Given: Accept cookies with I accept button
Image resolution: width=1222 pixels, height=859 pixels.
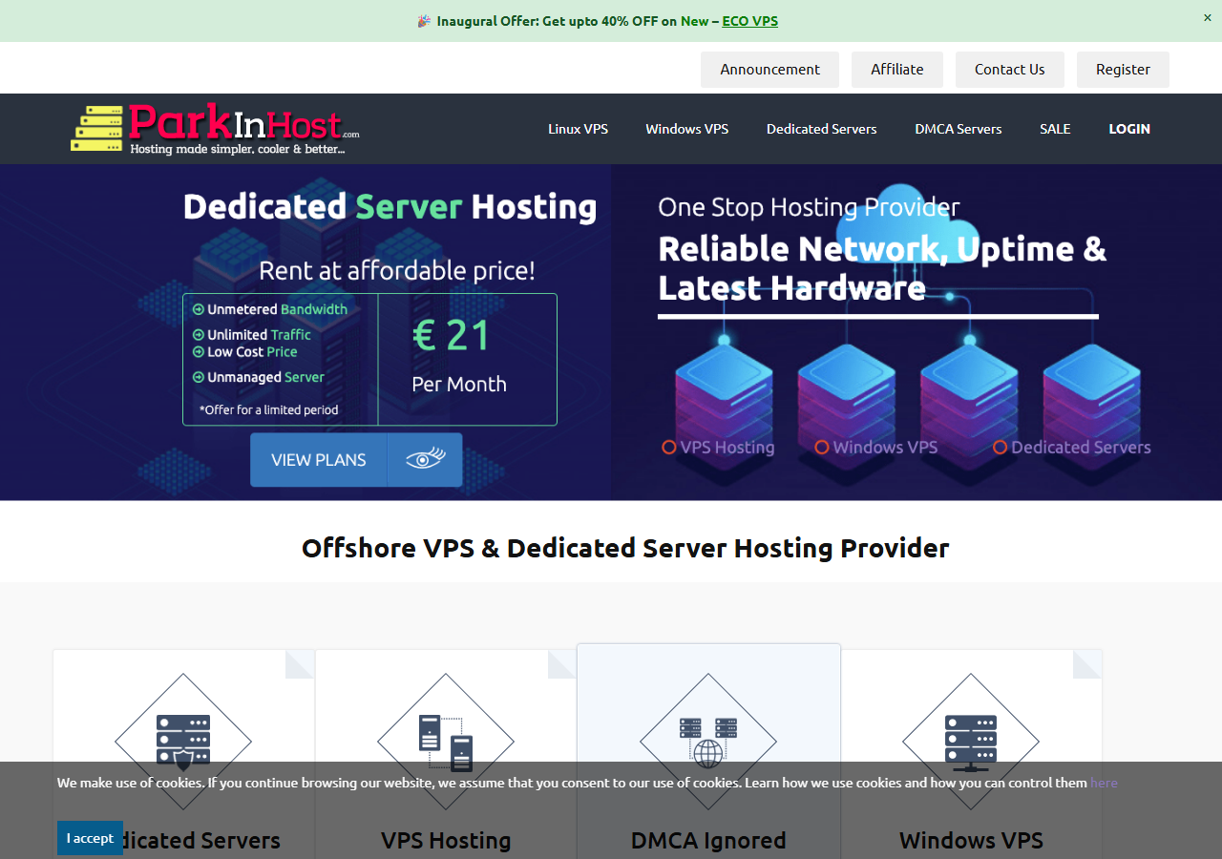Looking at the screenshot, I should (90, 838).
